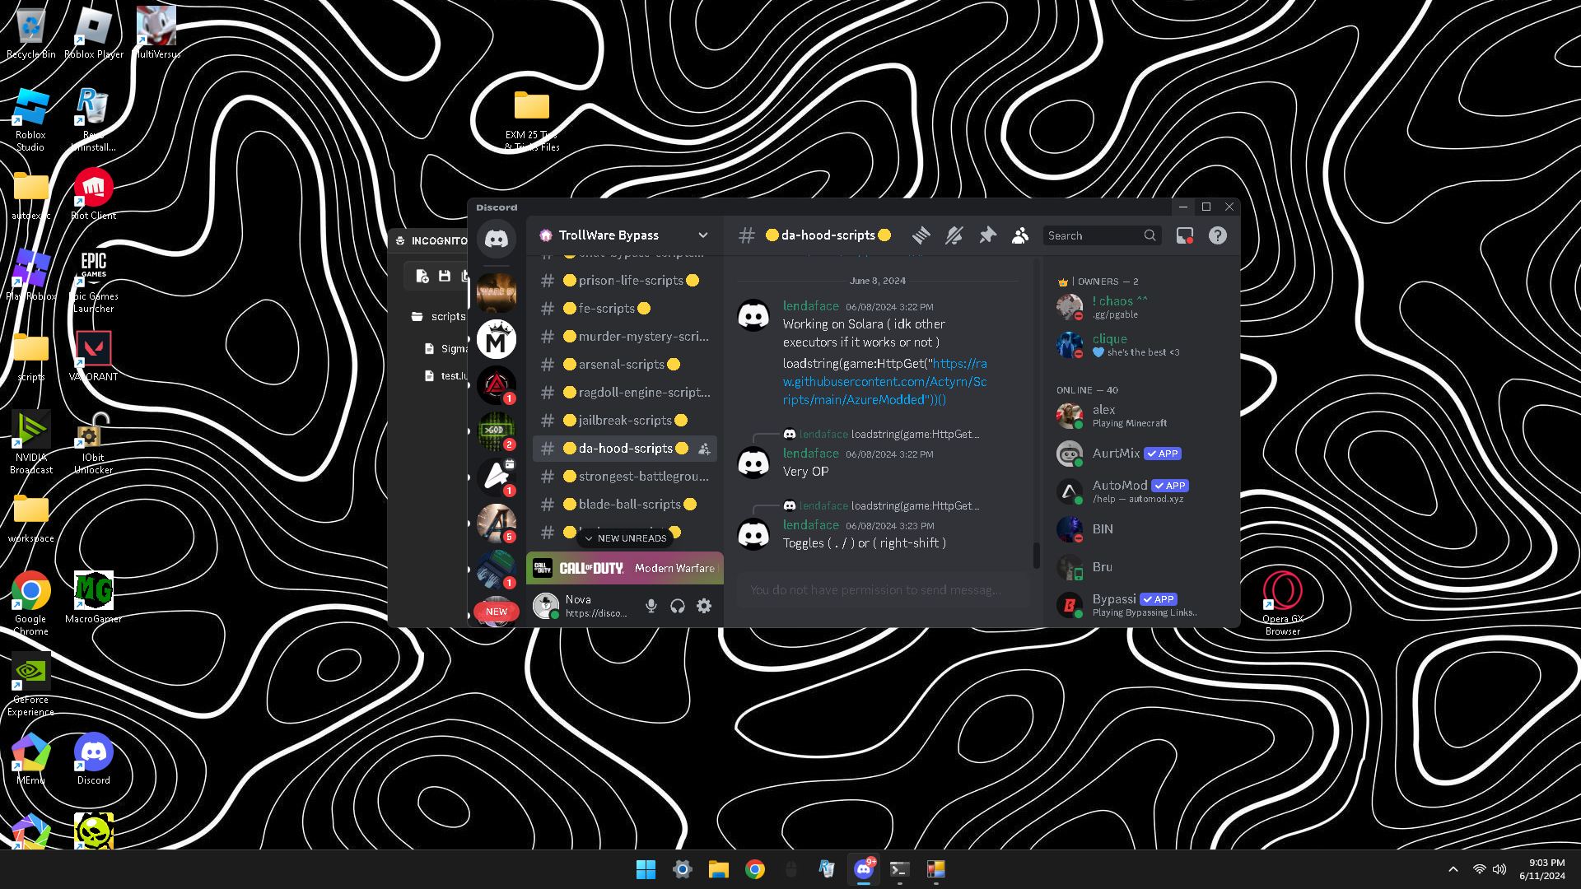Toggle the member list visibility icon
Image resolution: width=1581 pixels, height=889 pixels.
tap(1020, 235)
